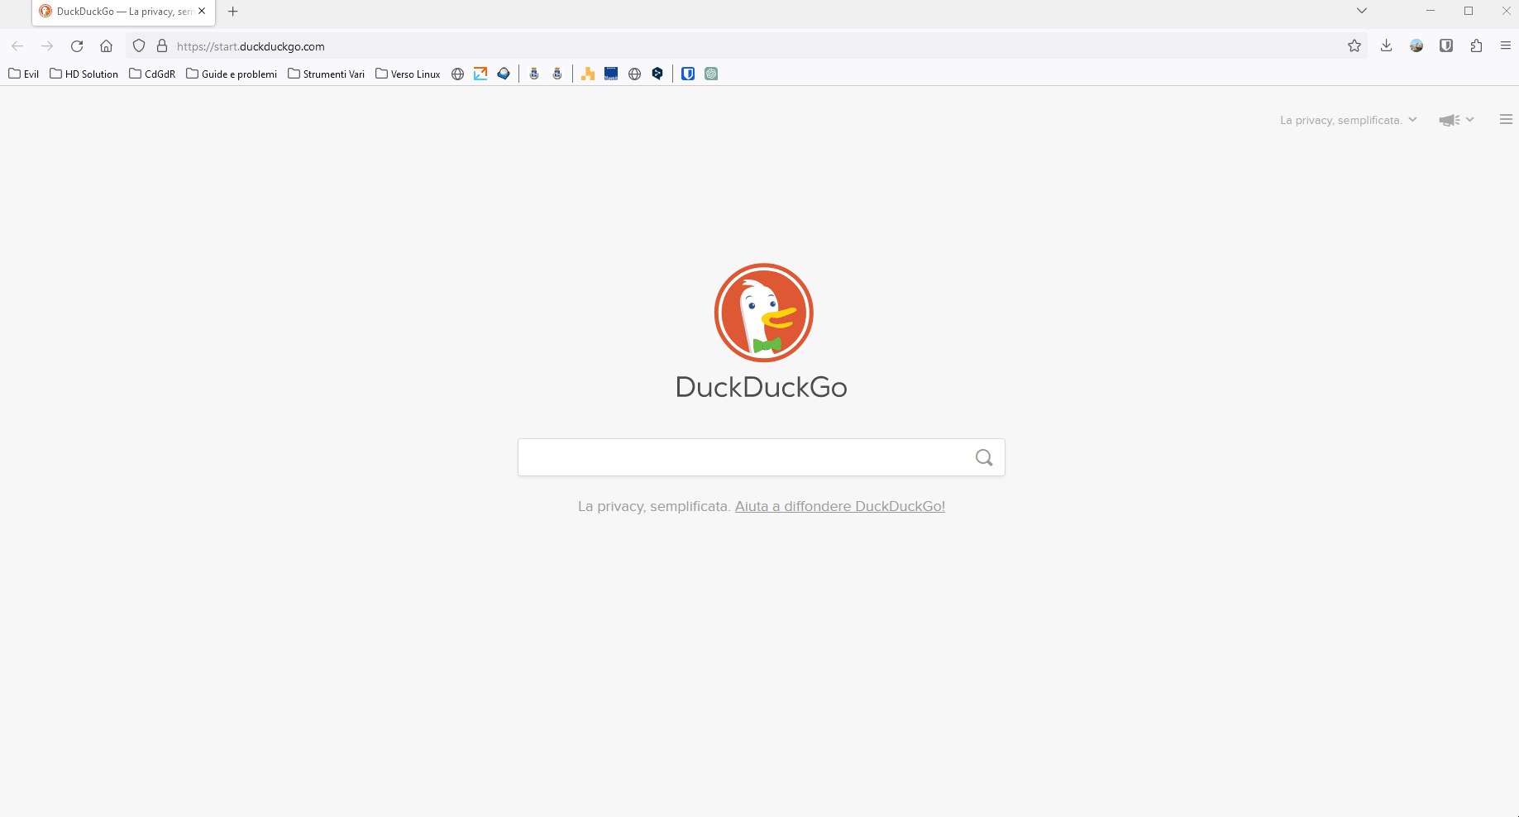List all tabs with the chevron
The height and width of the screenshot is (817, 1519).
pyautogui.click(x=1362, y=11)
